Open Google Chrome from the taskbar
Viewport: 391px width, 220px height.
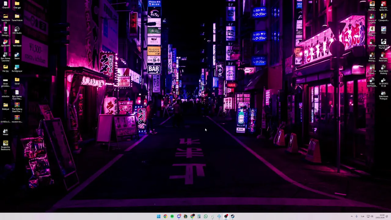165,216
